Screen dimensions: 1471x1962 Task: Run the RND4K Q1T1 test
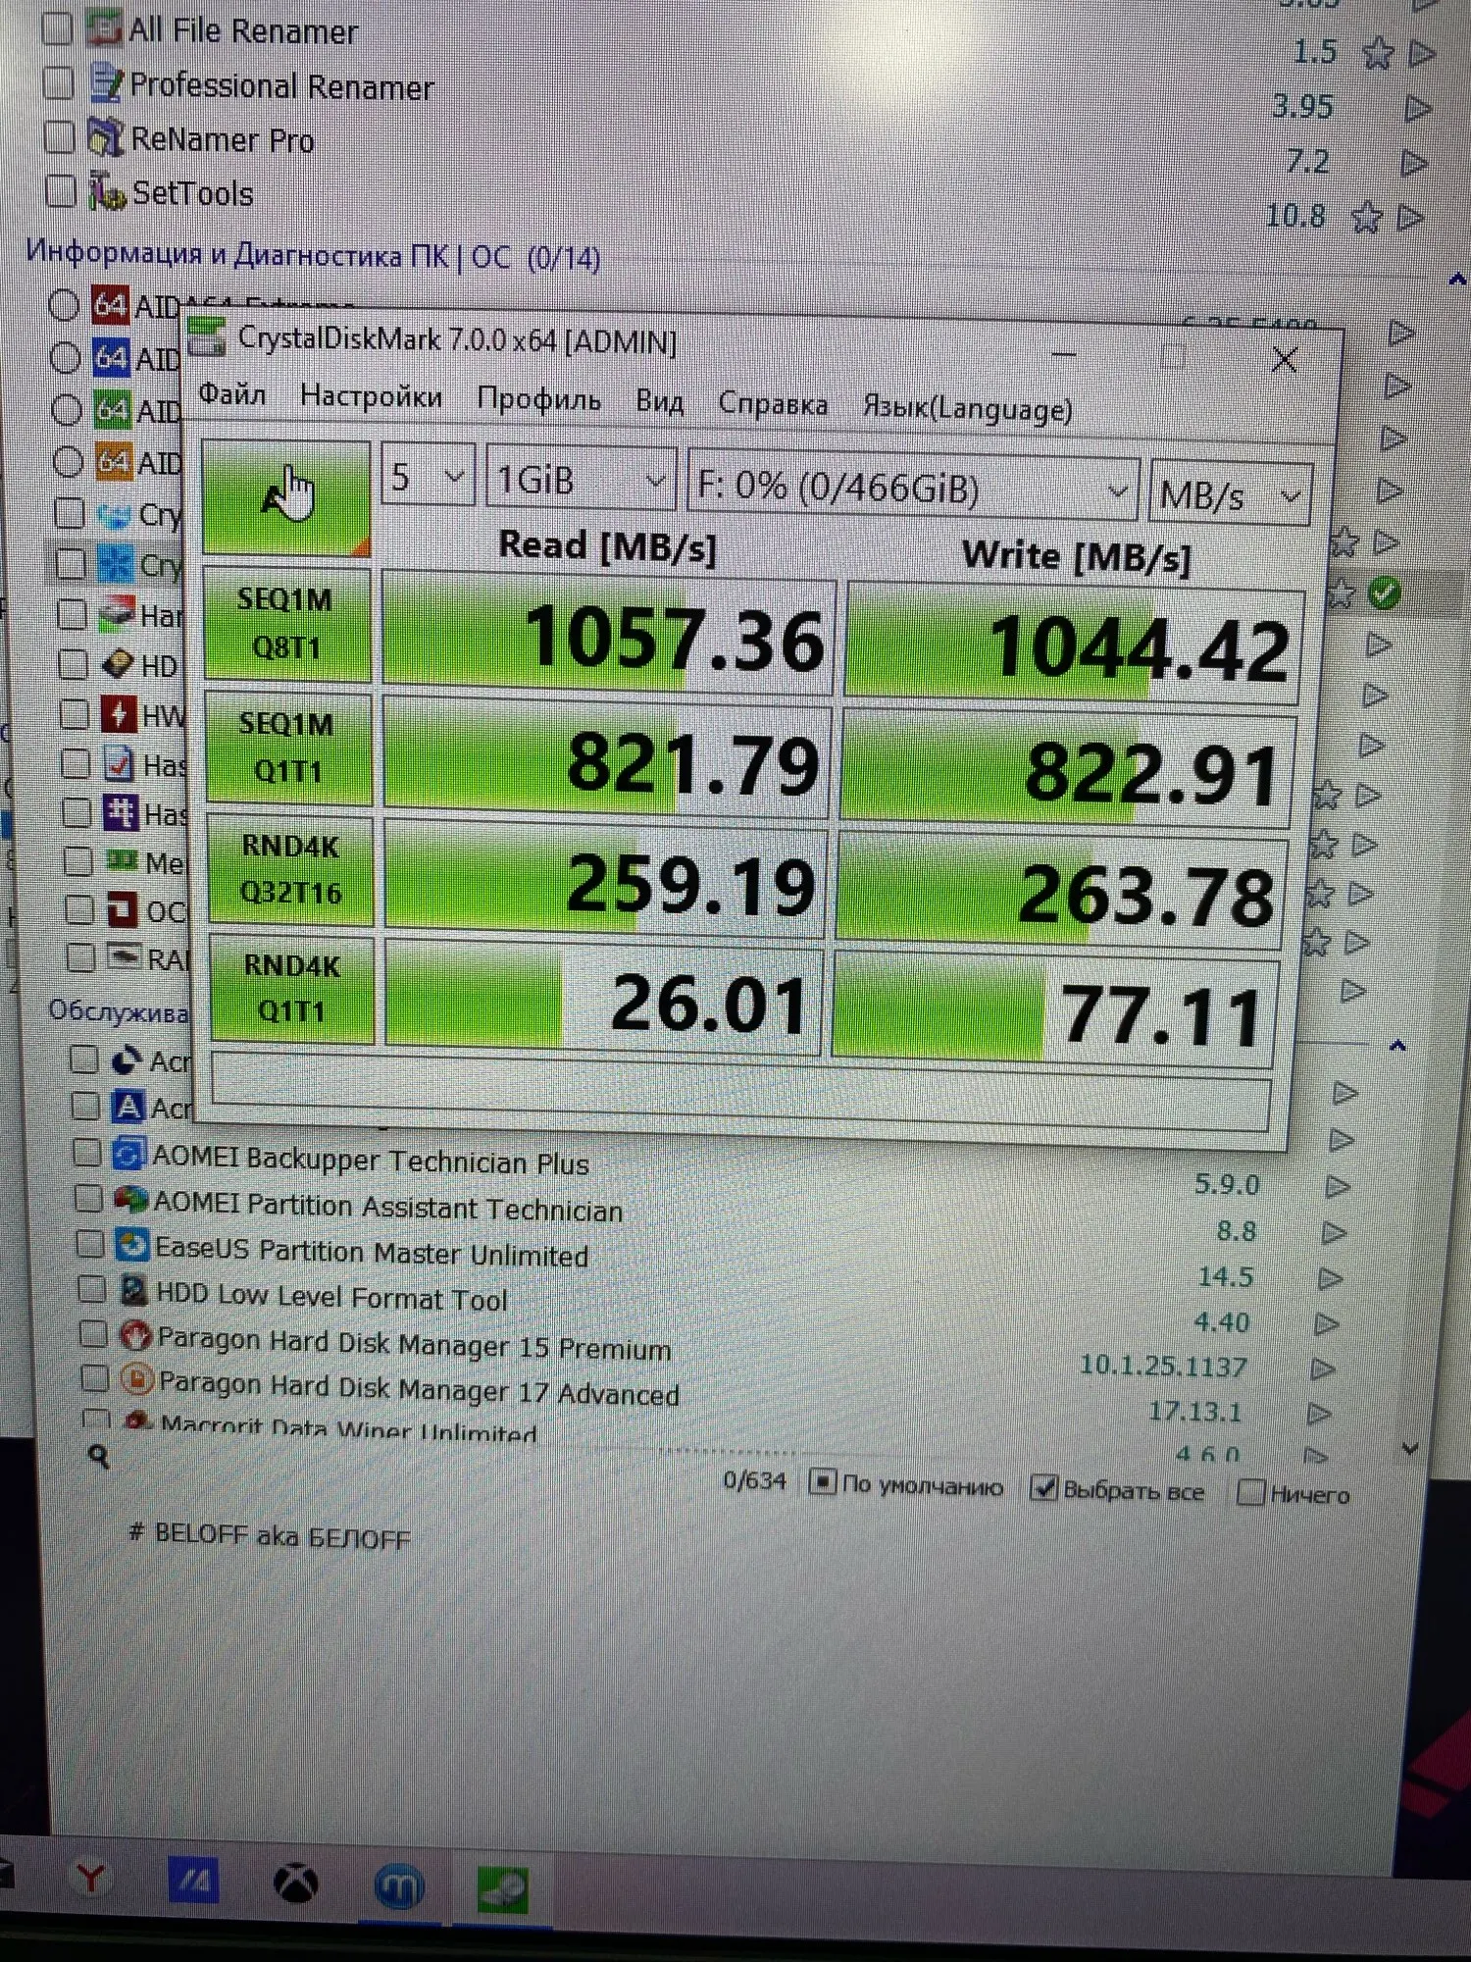coord(292,990)
